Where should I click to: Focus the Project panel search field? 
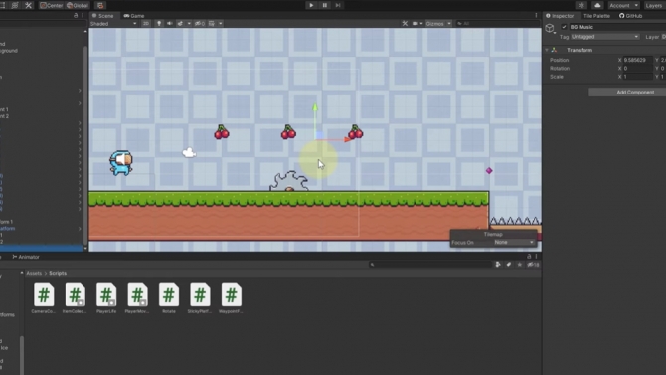pos(429,265)
